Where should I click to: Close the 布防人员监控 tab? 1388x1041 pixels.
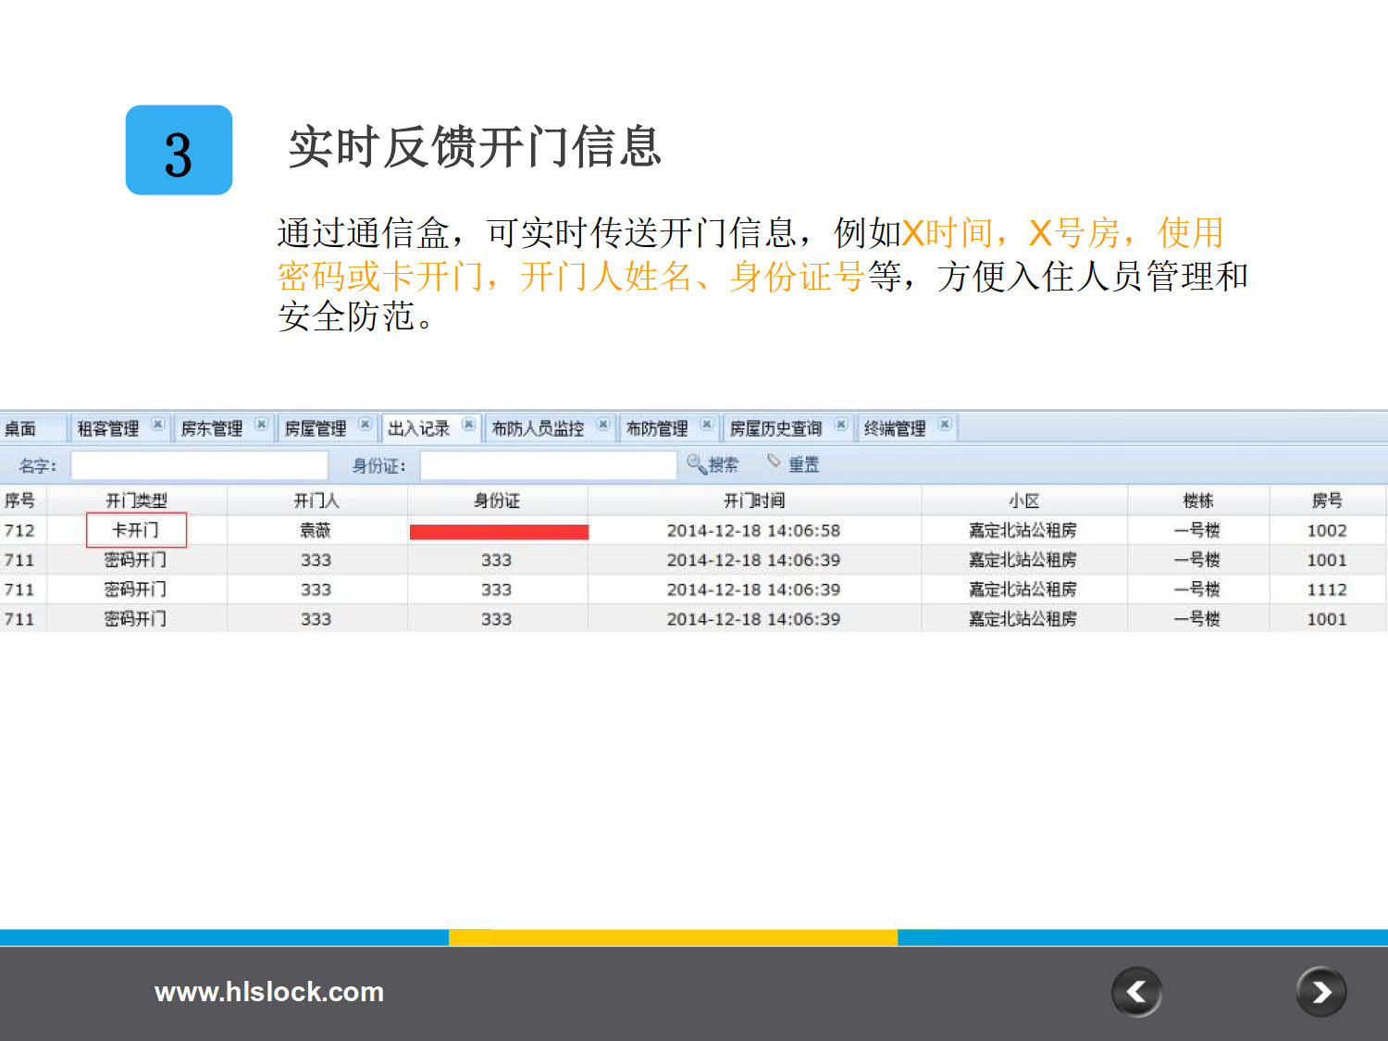603,425
